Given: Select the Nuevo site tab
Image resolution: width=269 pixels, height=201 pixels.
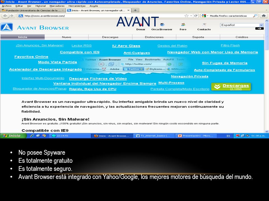Looking at the screenshot, I should point(67,37).
